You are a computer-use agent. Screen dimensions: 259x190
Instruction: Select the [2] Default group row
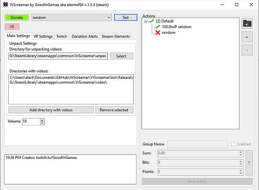point(164,21)
